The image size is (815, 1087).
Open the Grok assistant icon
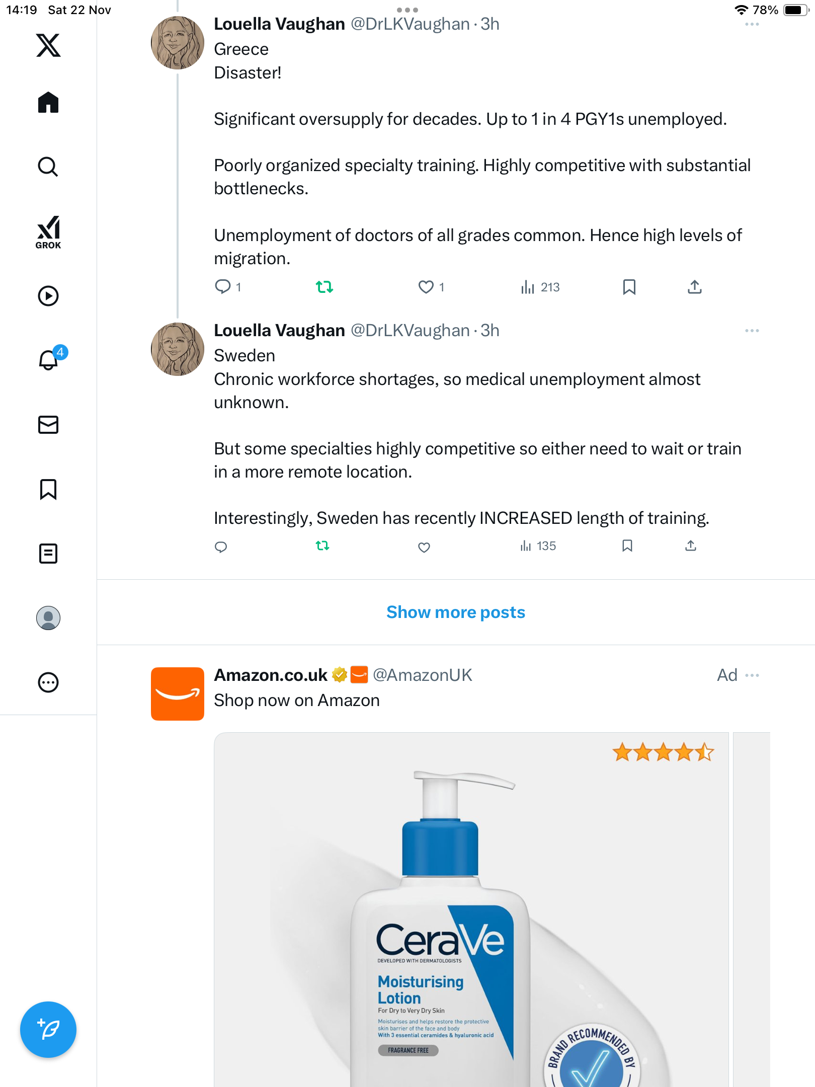[x=48, y=232]
